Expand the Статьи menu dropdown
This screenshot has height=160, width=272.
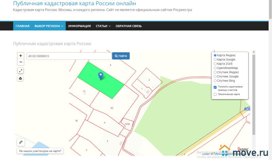[103, 26]
